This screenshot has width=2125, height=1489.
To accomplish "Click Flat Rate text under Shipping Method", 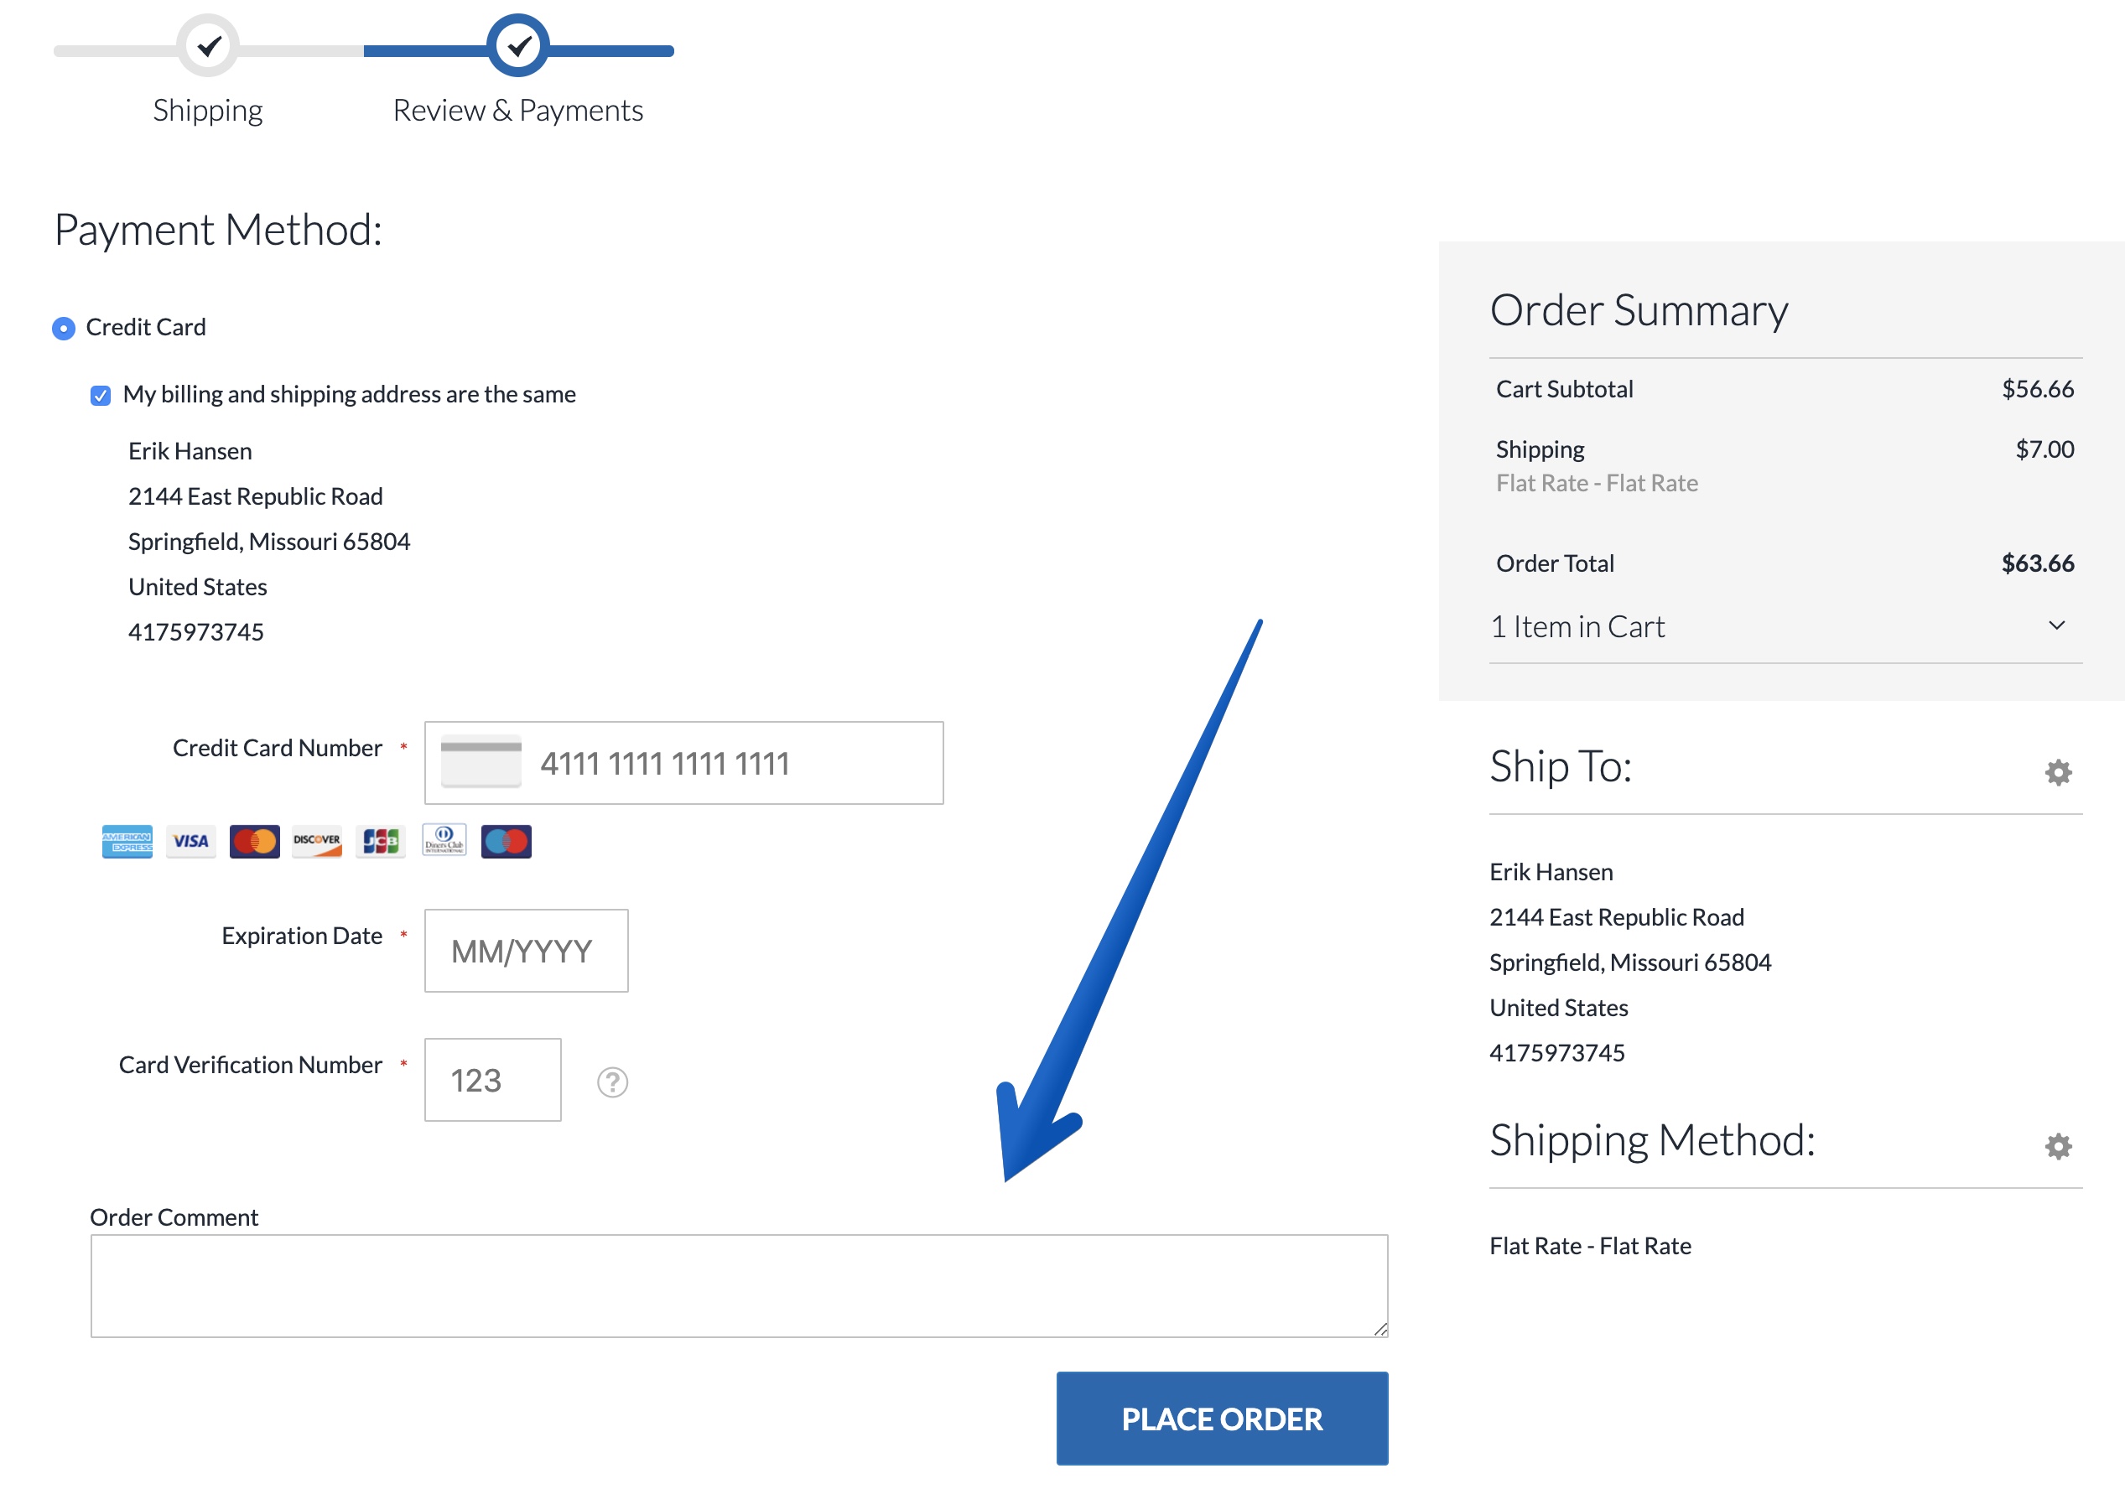I will coord(1590,1246).
